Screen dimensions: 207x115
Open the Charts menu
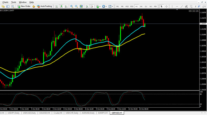pos(5,2)
